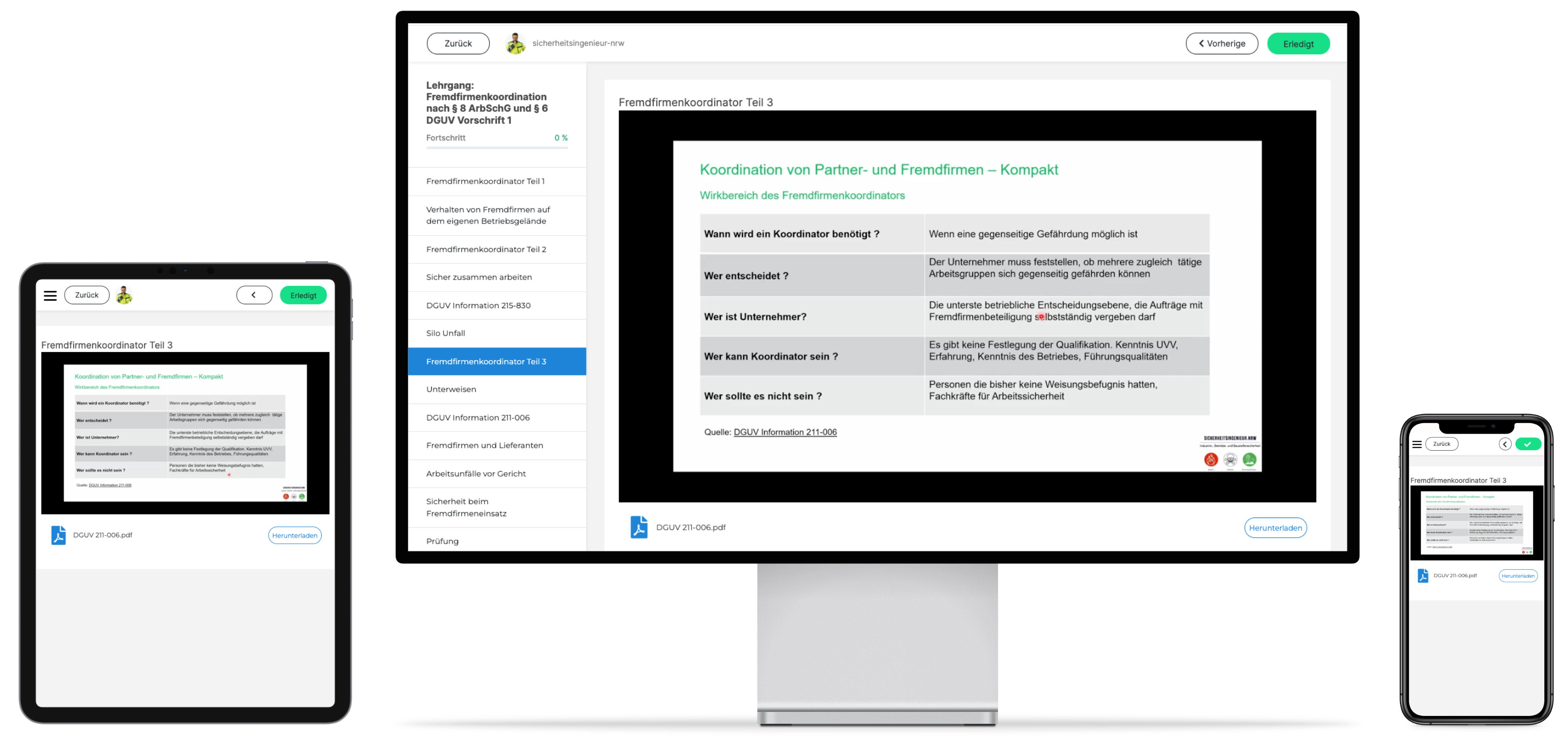
Task: Click the profile avatar on the tablet
Action: 124,295
